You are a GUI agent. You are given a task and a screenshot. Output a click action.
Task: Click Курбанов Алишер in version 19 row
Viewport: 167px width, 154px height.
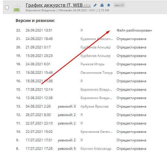click(96, 56)
